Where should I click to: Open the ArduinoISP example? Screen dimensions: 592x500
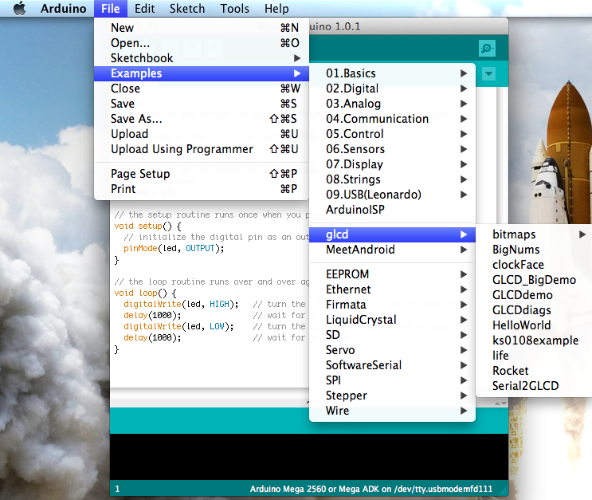pyautogui.click(x=392, y=210)
